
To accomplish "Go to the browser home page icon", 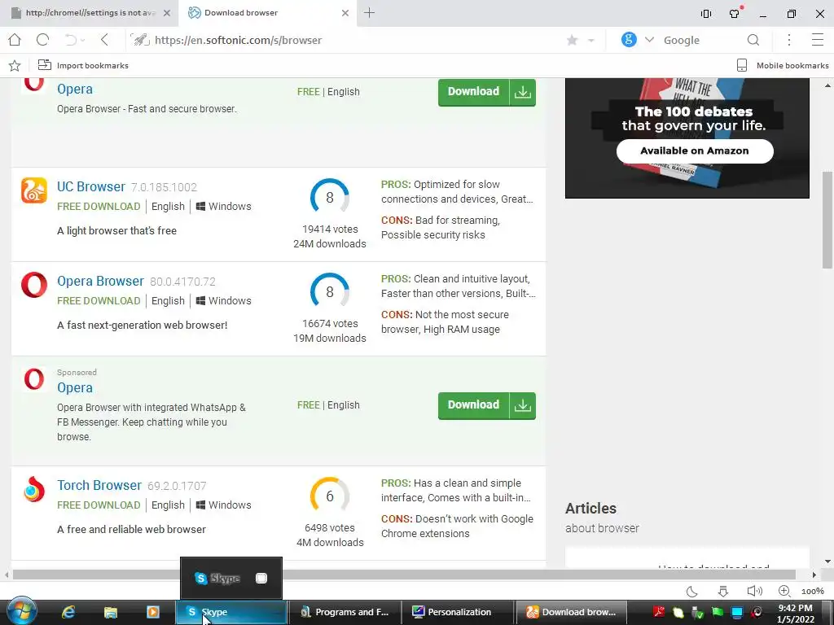I will (15, 40).
